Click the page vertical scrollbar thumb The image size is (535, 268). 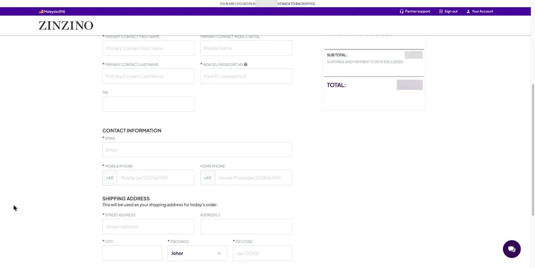pos(533,149)
